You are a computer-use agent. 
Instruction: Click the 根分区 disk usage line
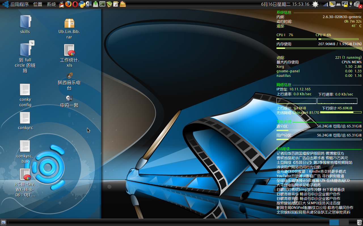[x=319, y=127]
